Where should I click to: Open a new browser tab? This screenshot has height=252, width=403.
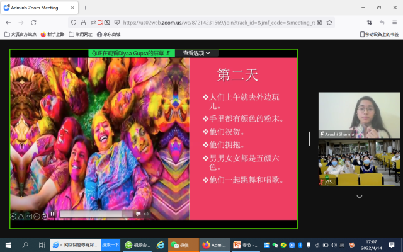click(85, 8)
